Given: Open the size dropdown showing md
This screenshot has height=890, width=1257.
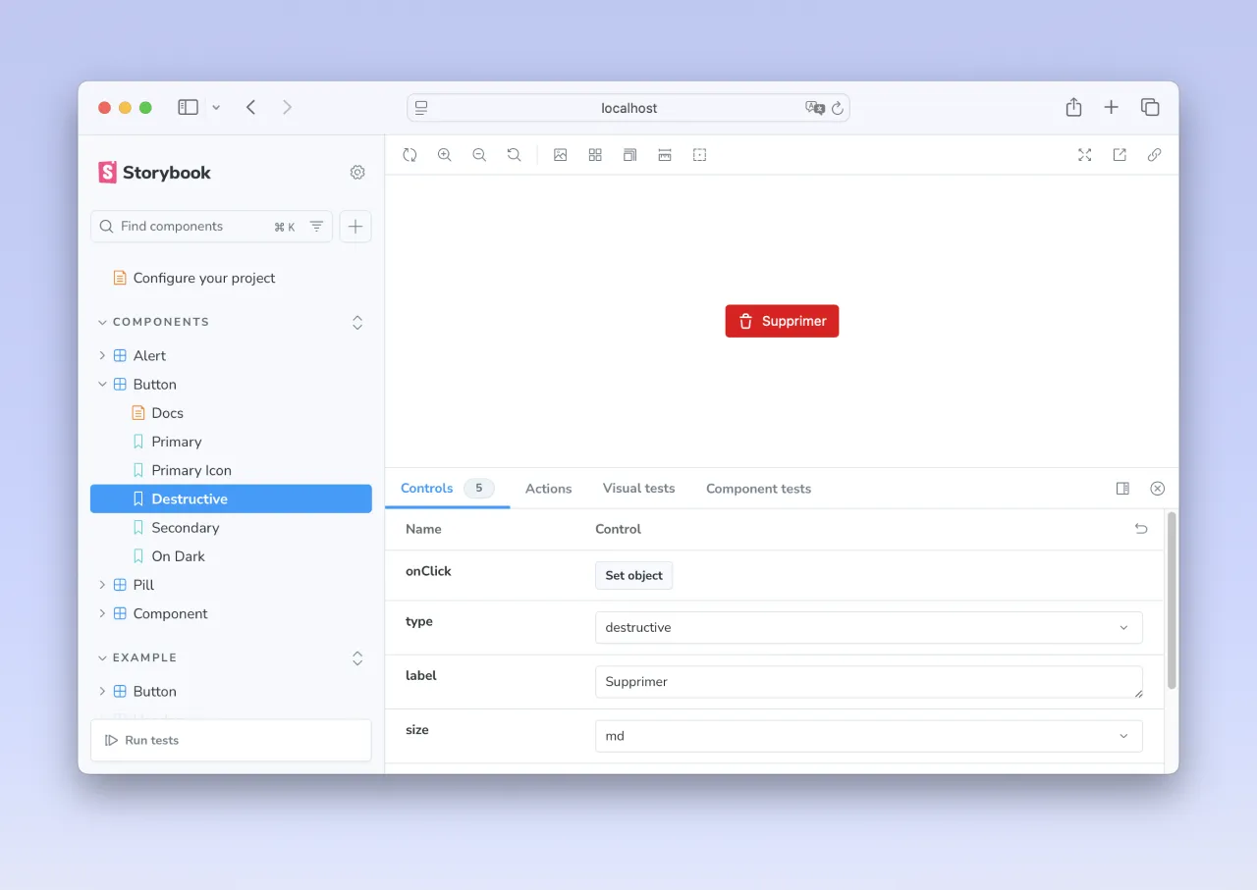Looking at the screenshot, I should click(x=868, y=736).
